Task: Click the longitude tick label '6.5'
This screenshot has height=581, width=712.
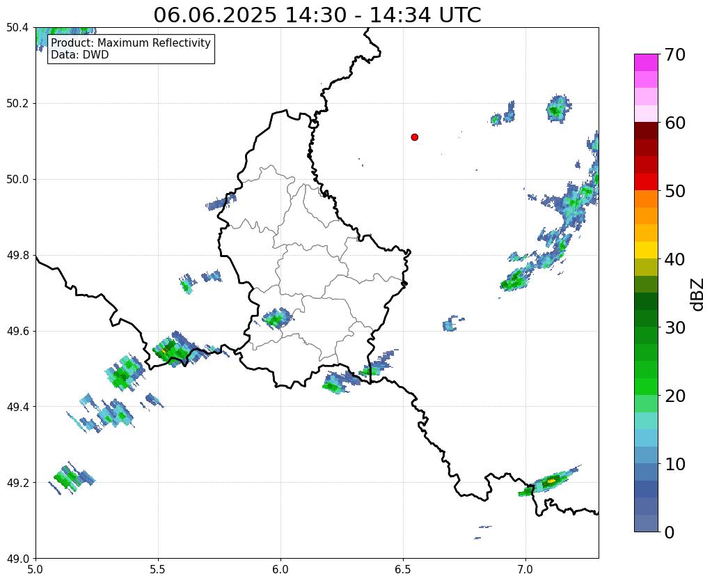Action: pyautogui.click(x=403, y=569)
